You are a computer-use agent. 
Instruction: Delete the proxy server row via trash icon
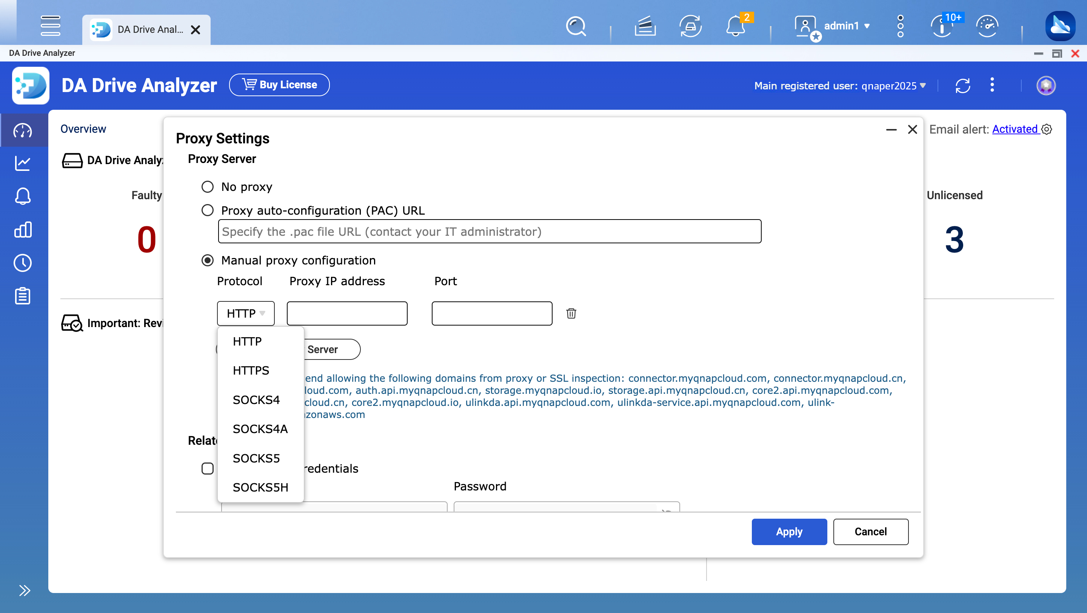(x=571, y=313)
